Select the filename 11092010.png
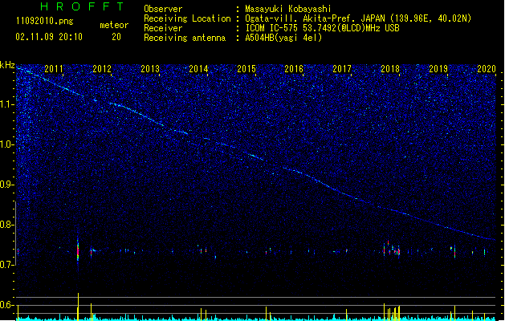Image resolution: width=505 pixels, height=321 pixels. click(x=45, y=22)
